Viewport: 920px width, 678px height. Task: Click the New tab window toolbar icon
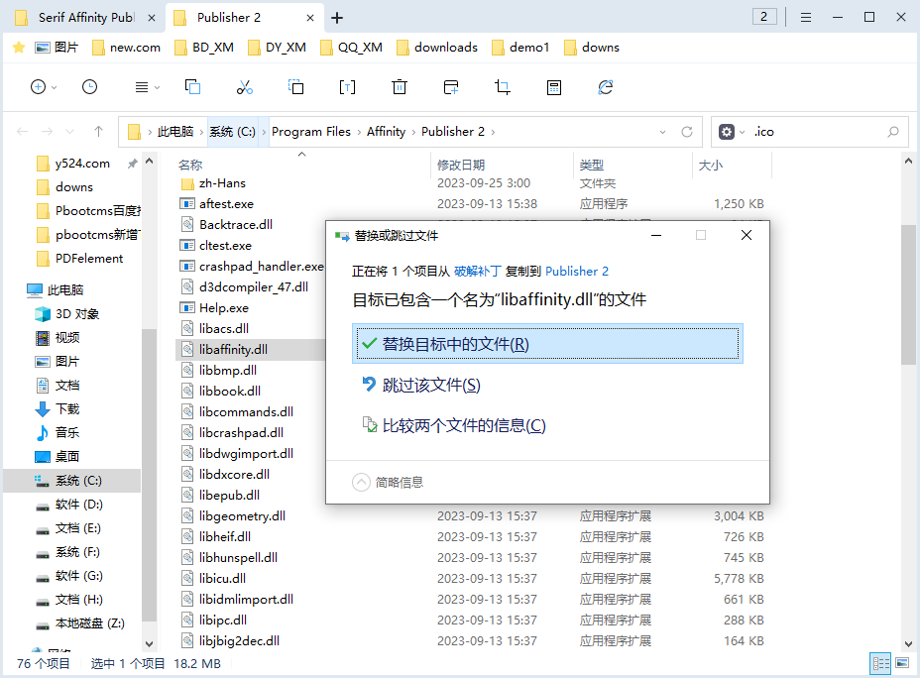[451, 87]
